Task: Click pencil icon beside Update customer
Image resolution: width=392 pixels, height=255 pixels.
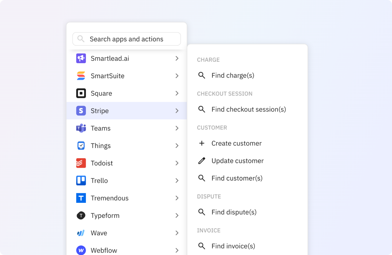Action: [x=202, y=161]
